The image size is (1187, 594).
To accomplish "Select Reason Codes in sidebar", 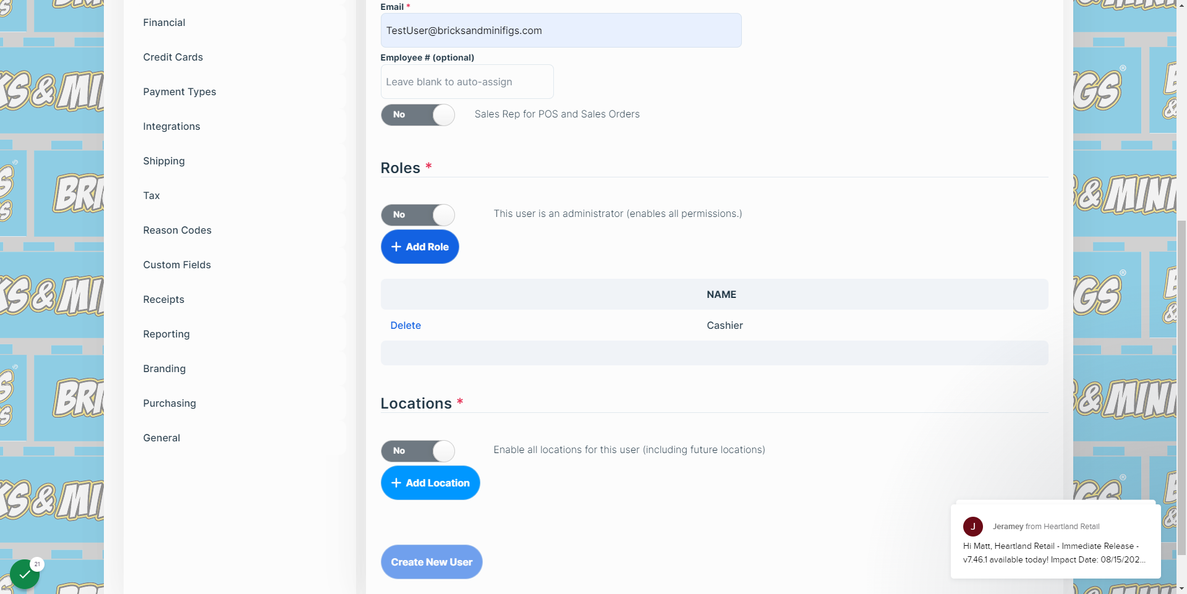I will coord(177,230).
